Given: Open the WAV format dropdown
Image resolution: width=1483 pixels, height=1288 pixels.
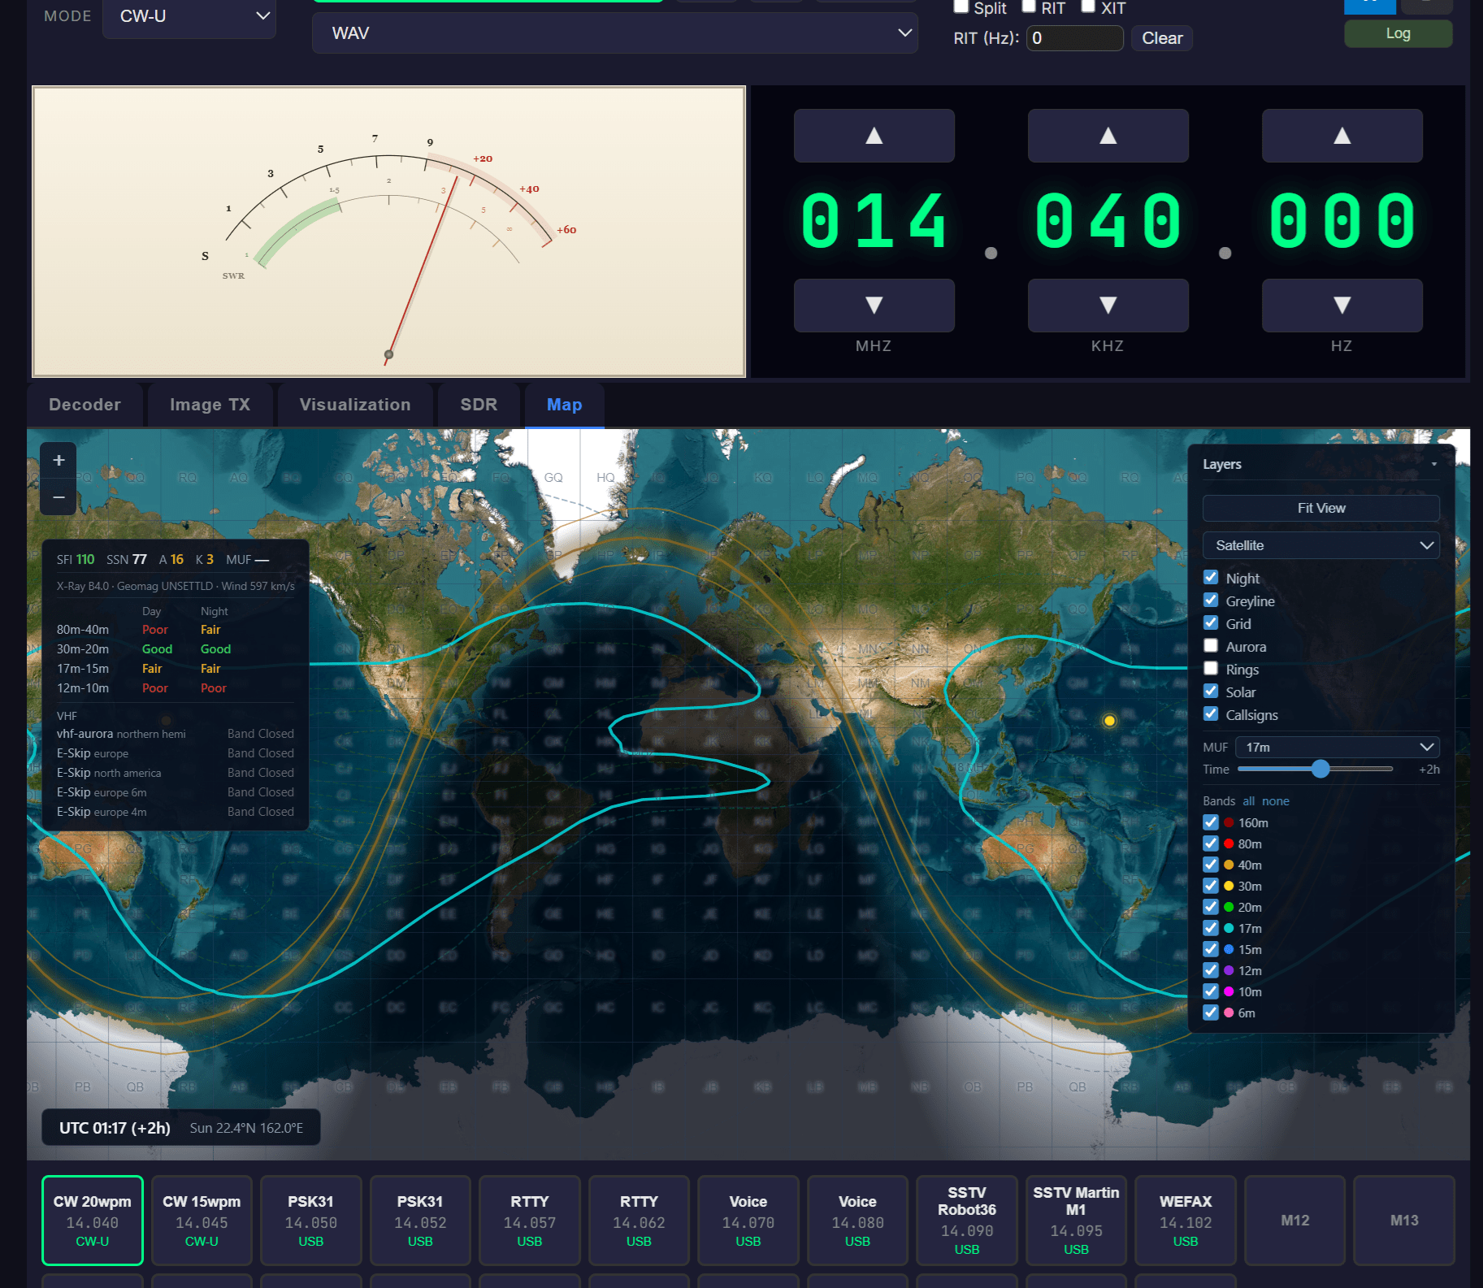Looking at the screenshot, I should 615,33.
